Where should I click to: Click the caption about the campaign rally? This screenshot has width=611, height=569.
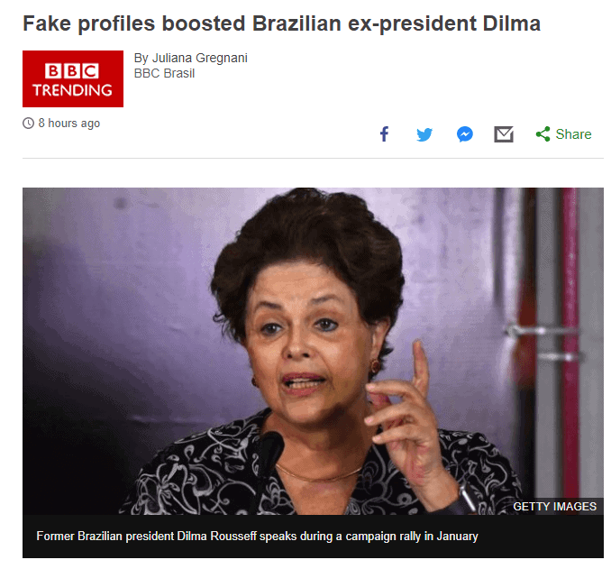257,537
